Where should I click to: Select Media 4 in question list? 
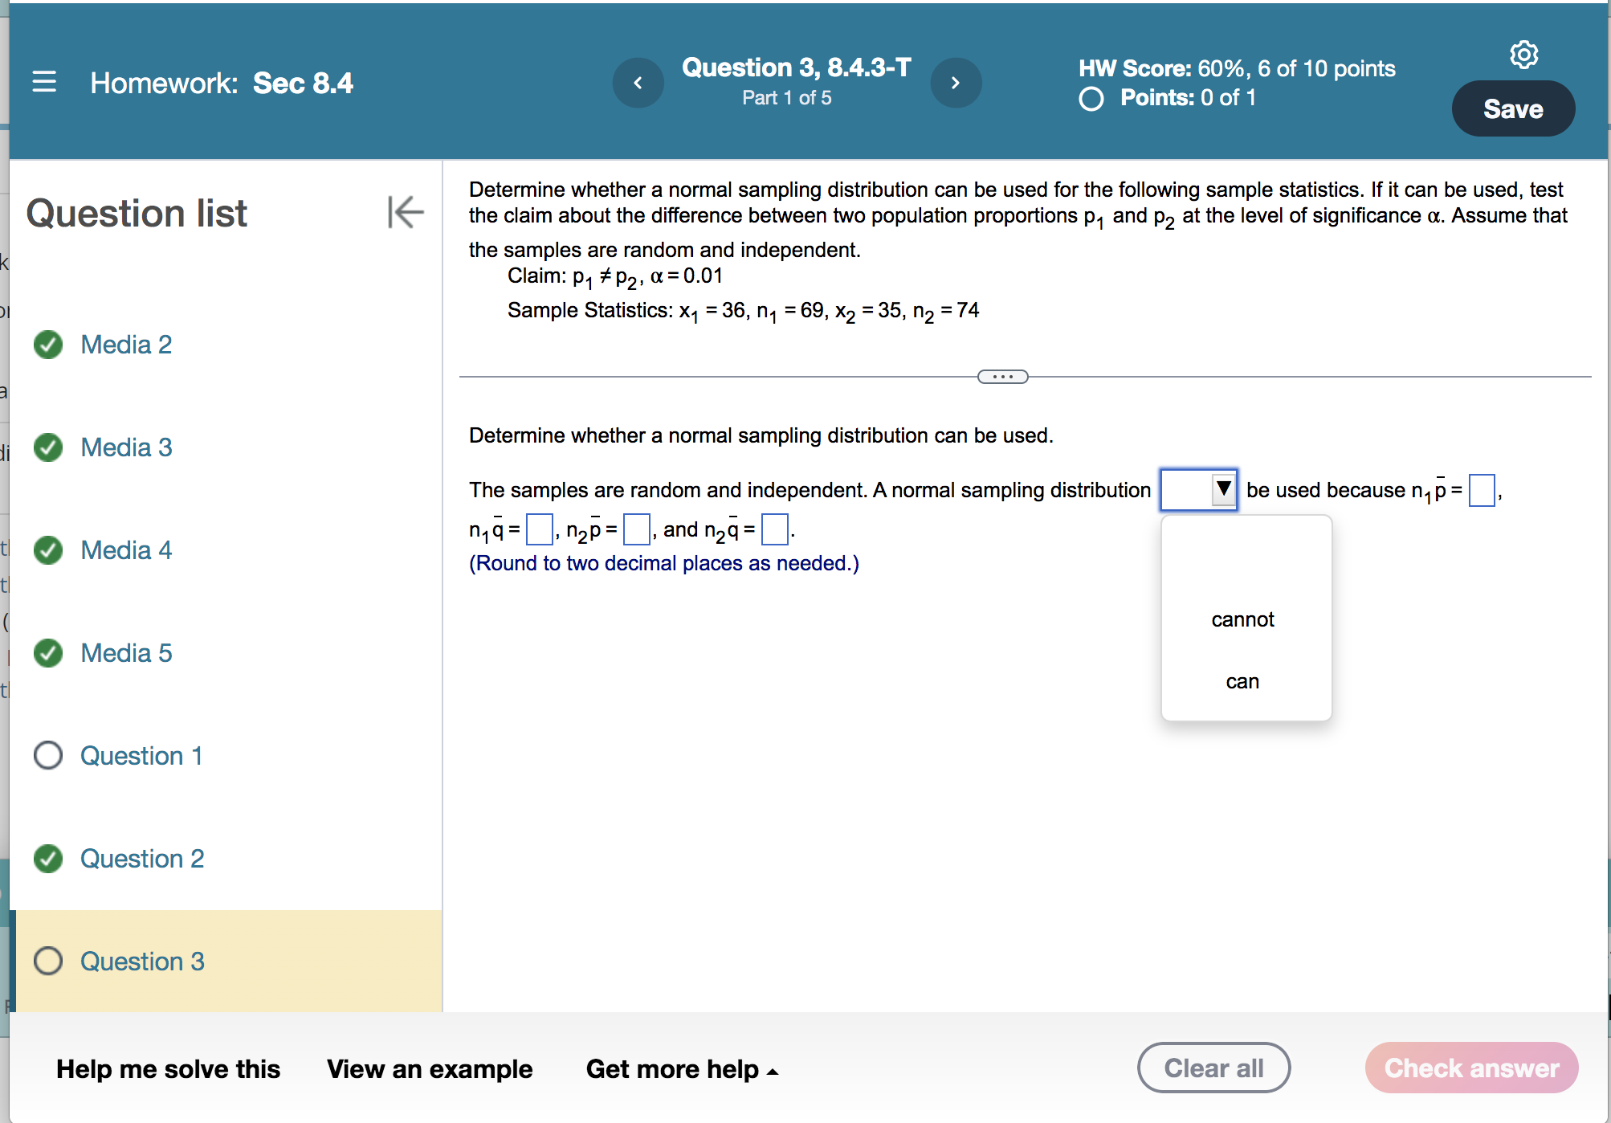coord(126,550)
